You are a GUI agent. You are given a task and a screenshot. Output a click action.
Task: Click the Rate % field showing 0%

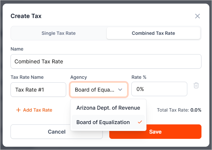159,89
